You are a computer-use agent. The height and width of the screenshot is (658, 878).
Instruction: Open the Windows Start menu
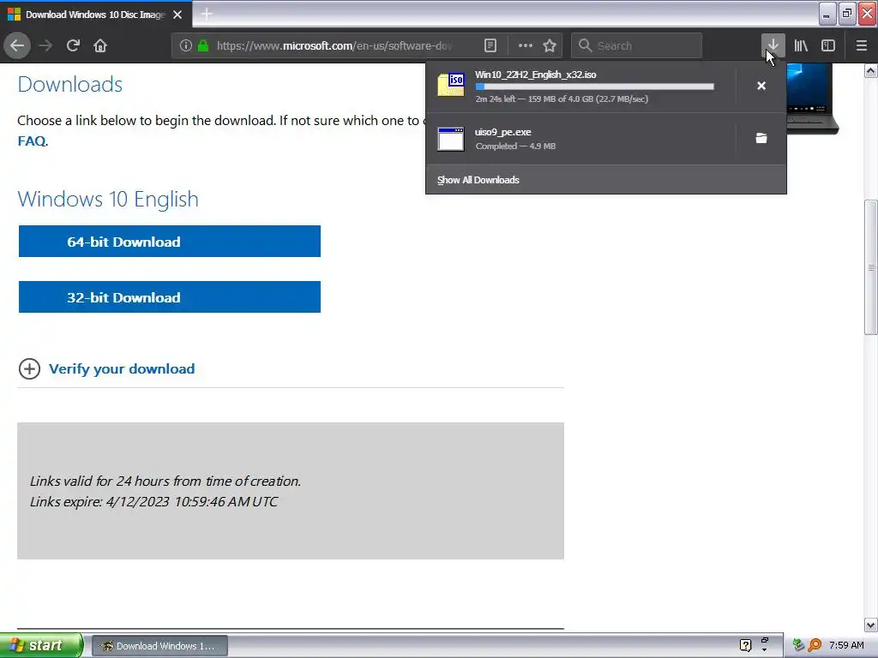pos(41,645)
